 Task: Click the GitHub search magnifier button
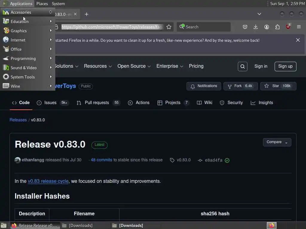(x=243, y=66)
